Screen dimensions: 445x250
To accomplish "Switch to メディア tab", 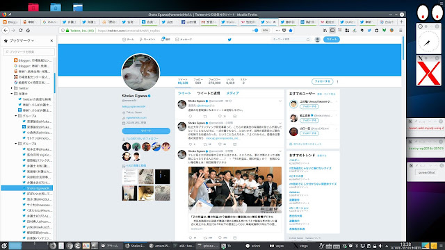I will point(232,93).
